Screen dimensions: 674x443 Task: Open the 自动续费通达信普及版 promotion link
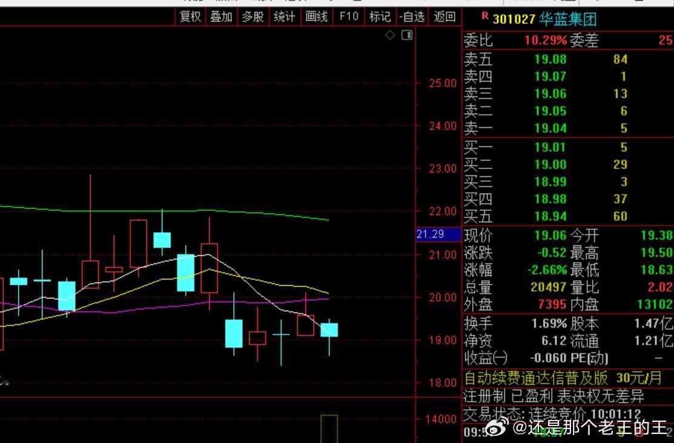tap(563, 378)
